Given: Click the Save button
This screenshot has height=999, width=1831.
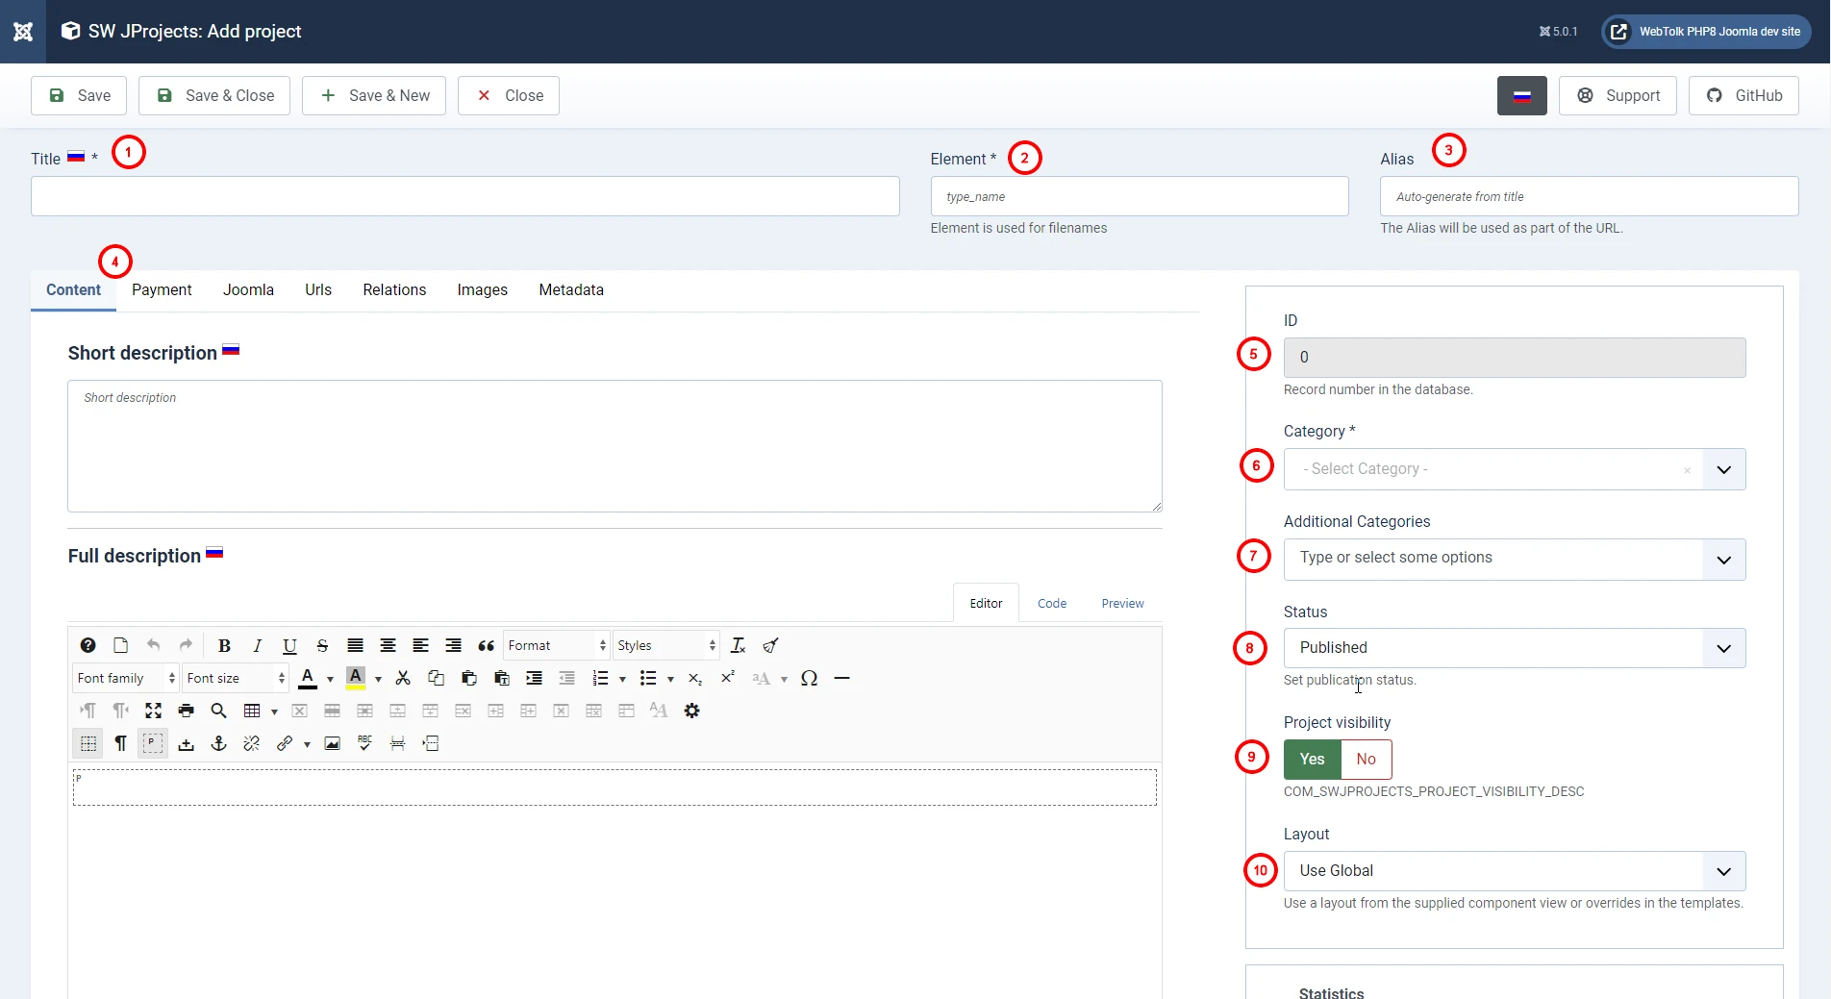Looking at the screenshot, I should tap(79, 95).
